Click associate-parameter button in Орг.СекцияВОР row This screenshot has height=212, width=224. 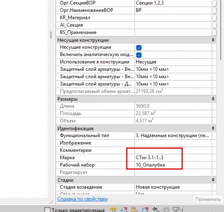(214, 3)
